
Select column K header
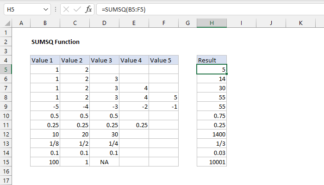[301, 23]
